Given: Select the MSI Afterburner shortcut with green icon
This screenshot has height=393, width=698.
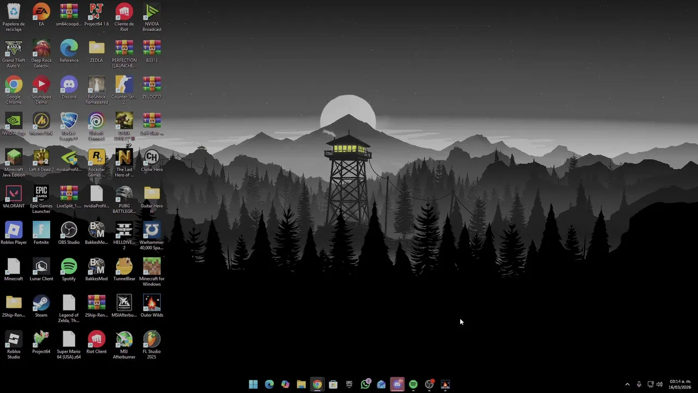Looking at the screenshot, I should pyautogui.click(x=124, y=345).
